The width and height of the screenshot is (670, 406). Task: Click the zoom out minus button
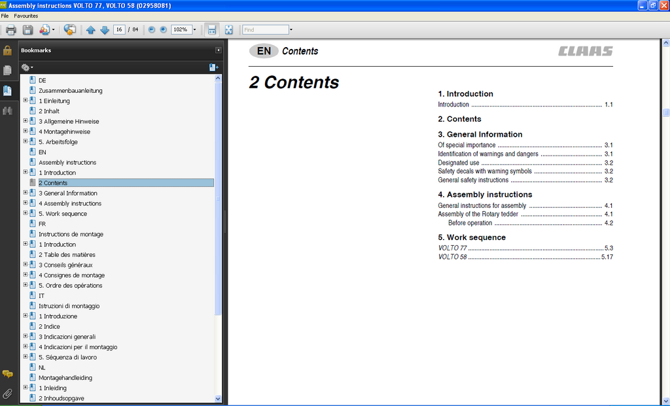tap(152, 29)
